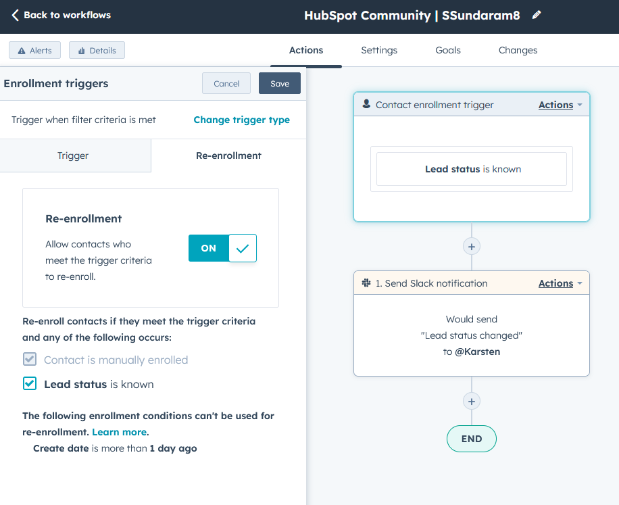Click the pencil icon to rename the workflow
The image size is (619, 505).
point(537,14)
